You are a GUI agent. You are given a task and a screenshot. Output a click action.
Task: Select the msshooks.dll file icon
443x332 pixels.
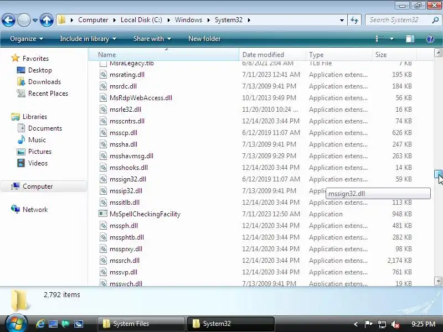click(103, 168)
